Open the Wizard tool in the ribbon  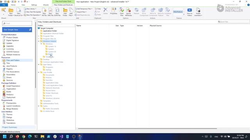(4, 10)
